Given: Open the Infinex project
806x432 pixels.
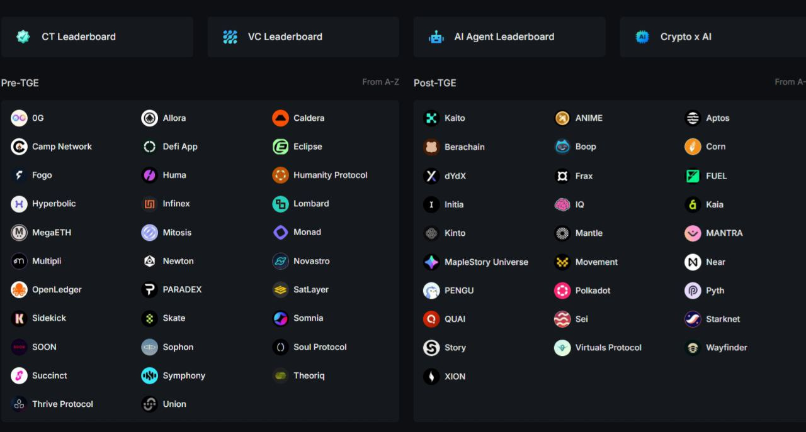Looking at the screenshot, I should [166, 204].
